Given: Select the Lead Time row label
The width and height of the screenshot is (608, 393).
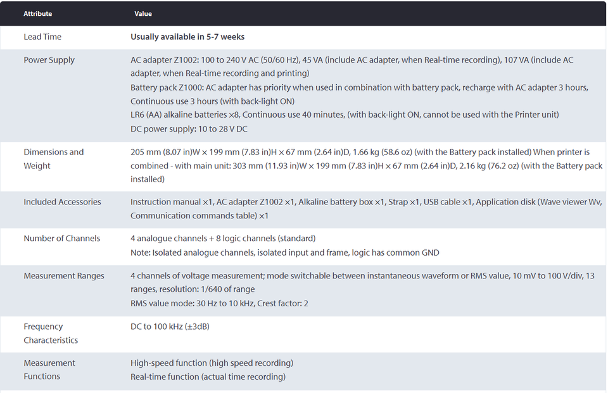Looking at the screenshot, I should (42, 37).
